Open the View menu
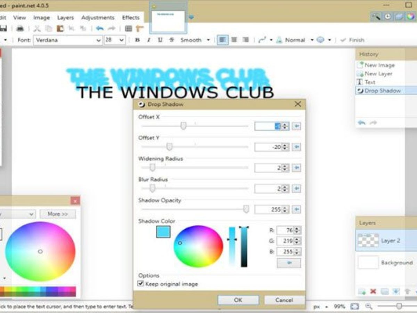 click(x=19, y=17)
